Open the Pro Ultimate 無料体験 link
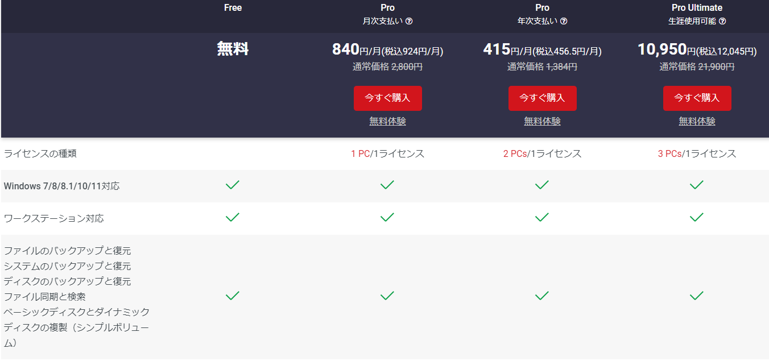The image size is (769, 361). click(x=697, y=121)
